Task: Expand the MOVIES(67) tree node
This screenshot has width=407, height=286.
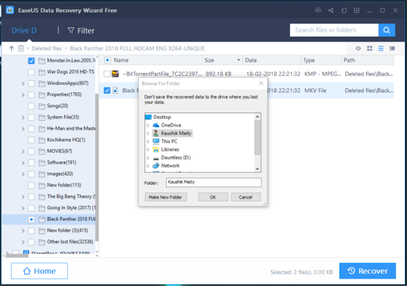Action: coord(23,151)
